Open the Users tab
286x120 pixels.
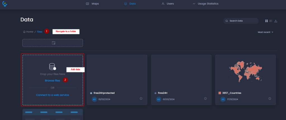point(168,4)
